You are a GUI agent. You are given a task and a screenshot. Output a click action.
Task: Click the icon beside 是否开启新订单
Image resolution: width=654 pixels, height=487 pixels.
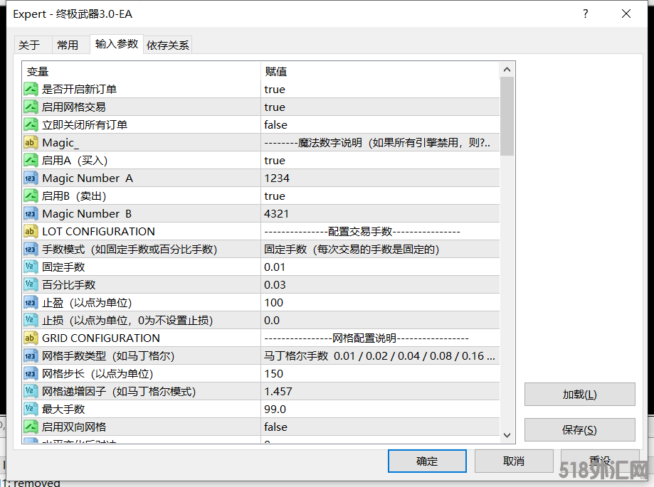point(31,90)
